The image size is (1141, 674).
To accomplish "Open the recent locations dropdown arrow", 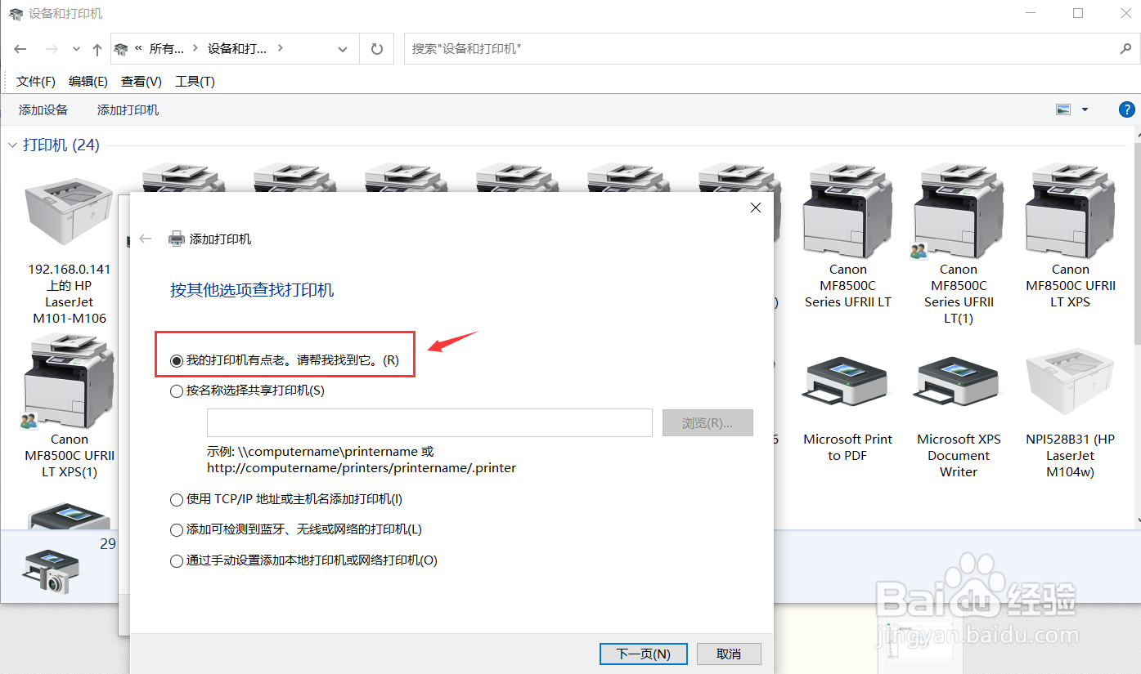I will coord(76,49).
